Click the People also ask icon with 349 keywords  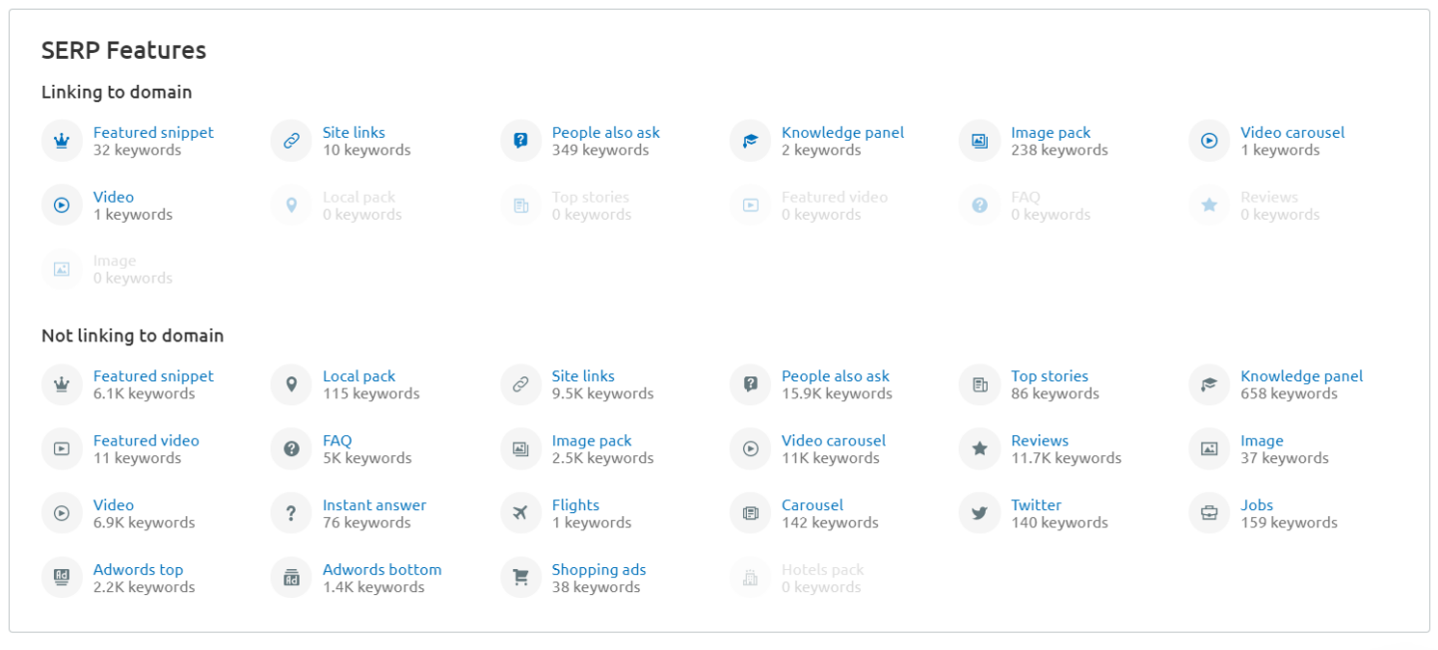pos(520,141)
